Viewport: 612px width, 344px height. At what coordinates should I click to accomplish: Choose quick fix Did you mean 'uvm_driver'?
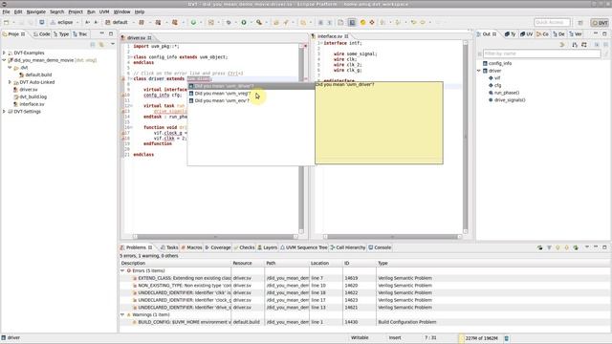(x=251, y=86)
